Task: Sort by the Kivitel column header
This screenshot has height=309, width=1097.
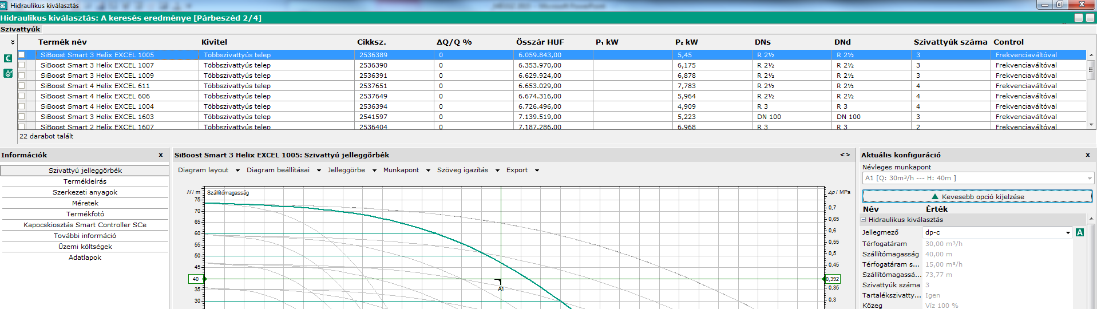Action: 214,42
